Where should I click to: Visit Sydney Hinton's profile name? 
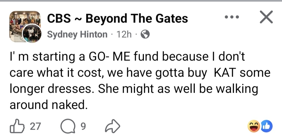[x=77, y=34]
